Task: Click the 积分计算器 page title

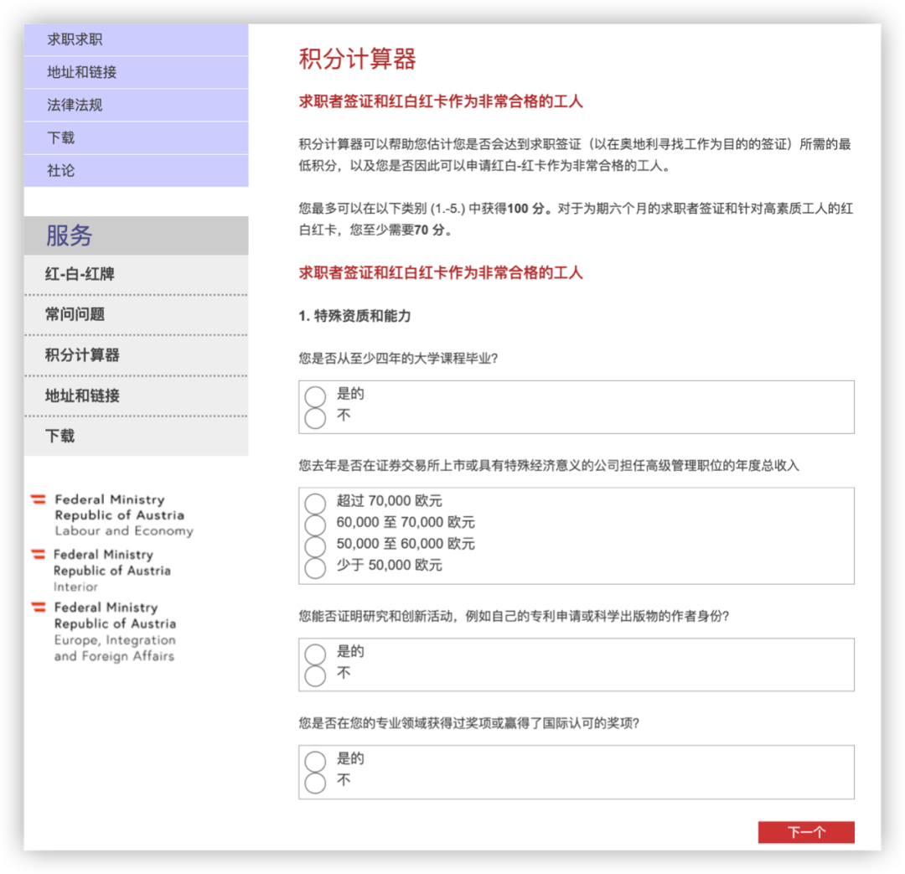Action: coord(357,59)
